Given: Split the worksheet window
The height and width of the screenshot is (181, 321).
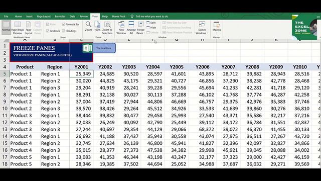Looking at the screenshot, I should coord(151,23).
